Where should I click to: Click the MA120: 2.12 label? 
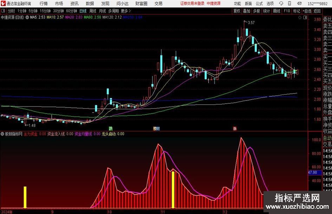(x=112, y=17)
